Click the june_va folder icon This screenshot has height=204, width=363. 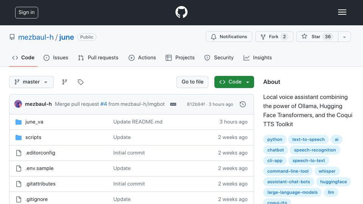(x=19, y=122)
